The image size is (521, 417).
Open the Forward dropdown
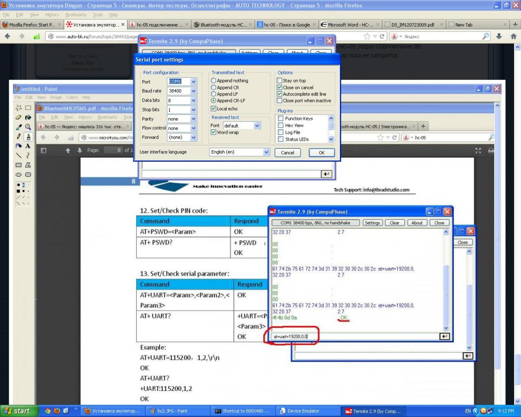[x=194, y=137]
